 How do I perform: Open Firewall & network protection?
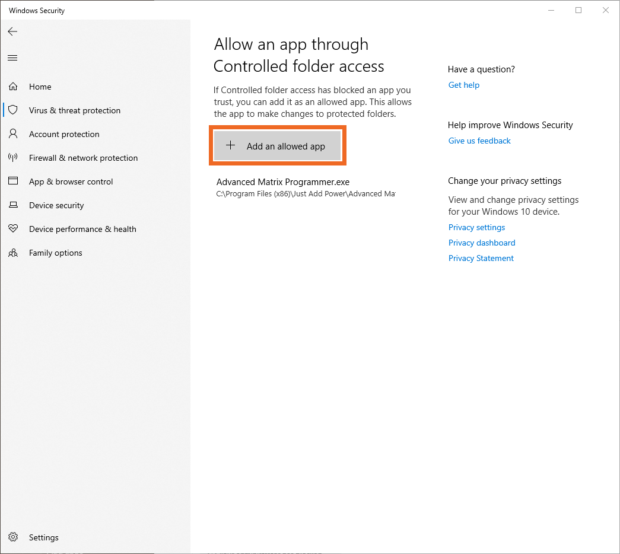(84, 158)
